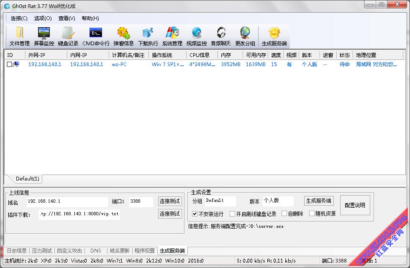Screen dimensions: 410x268
Task: Click the 版本 field showing 个人版
Action: point(278,201)
